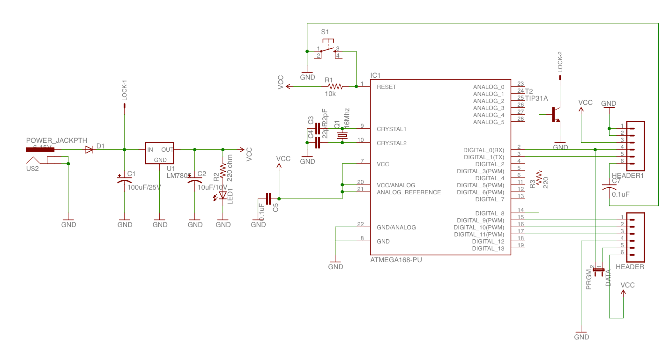Select the ATMEGA168-PU chip label
Image resolution: width=669 pixels, height=346 pixels.
393,259
